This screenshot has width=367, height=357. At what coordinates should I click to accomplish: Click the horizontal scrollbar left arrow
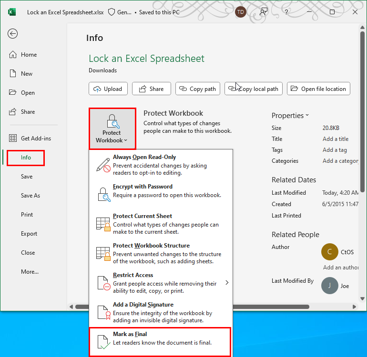(71, 307)
